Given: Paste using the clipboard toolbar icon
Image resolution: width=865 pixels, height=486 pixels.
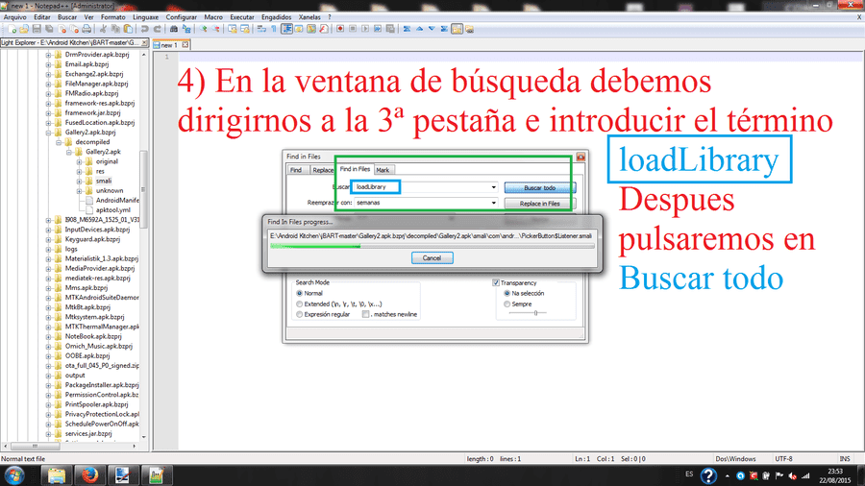Looking at the screenshot, I should pos(128,29).
